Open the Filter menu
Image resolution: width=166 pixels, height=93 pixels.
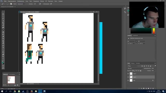point(42,1)
